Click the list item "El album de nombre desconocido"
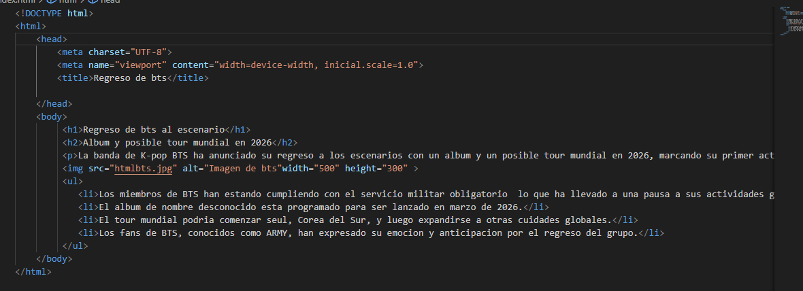803x291 pixels. pyautogui.click(x=314, y=207)
